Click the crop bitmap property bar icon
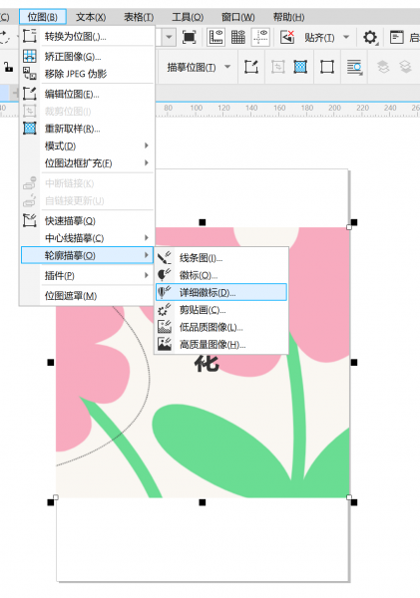The height and width of the screenshot is (598, 420). tap(277, 67)
